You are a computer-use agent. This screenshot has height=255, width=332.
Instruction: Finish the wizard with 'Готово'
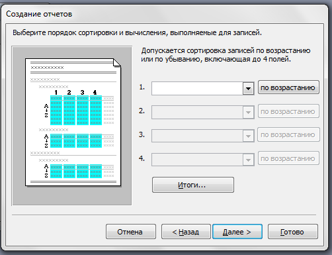click(293, 232)
